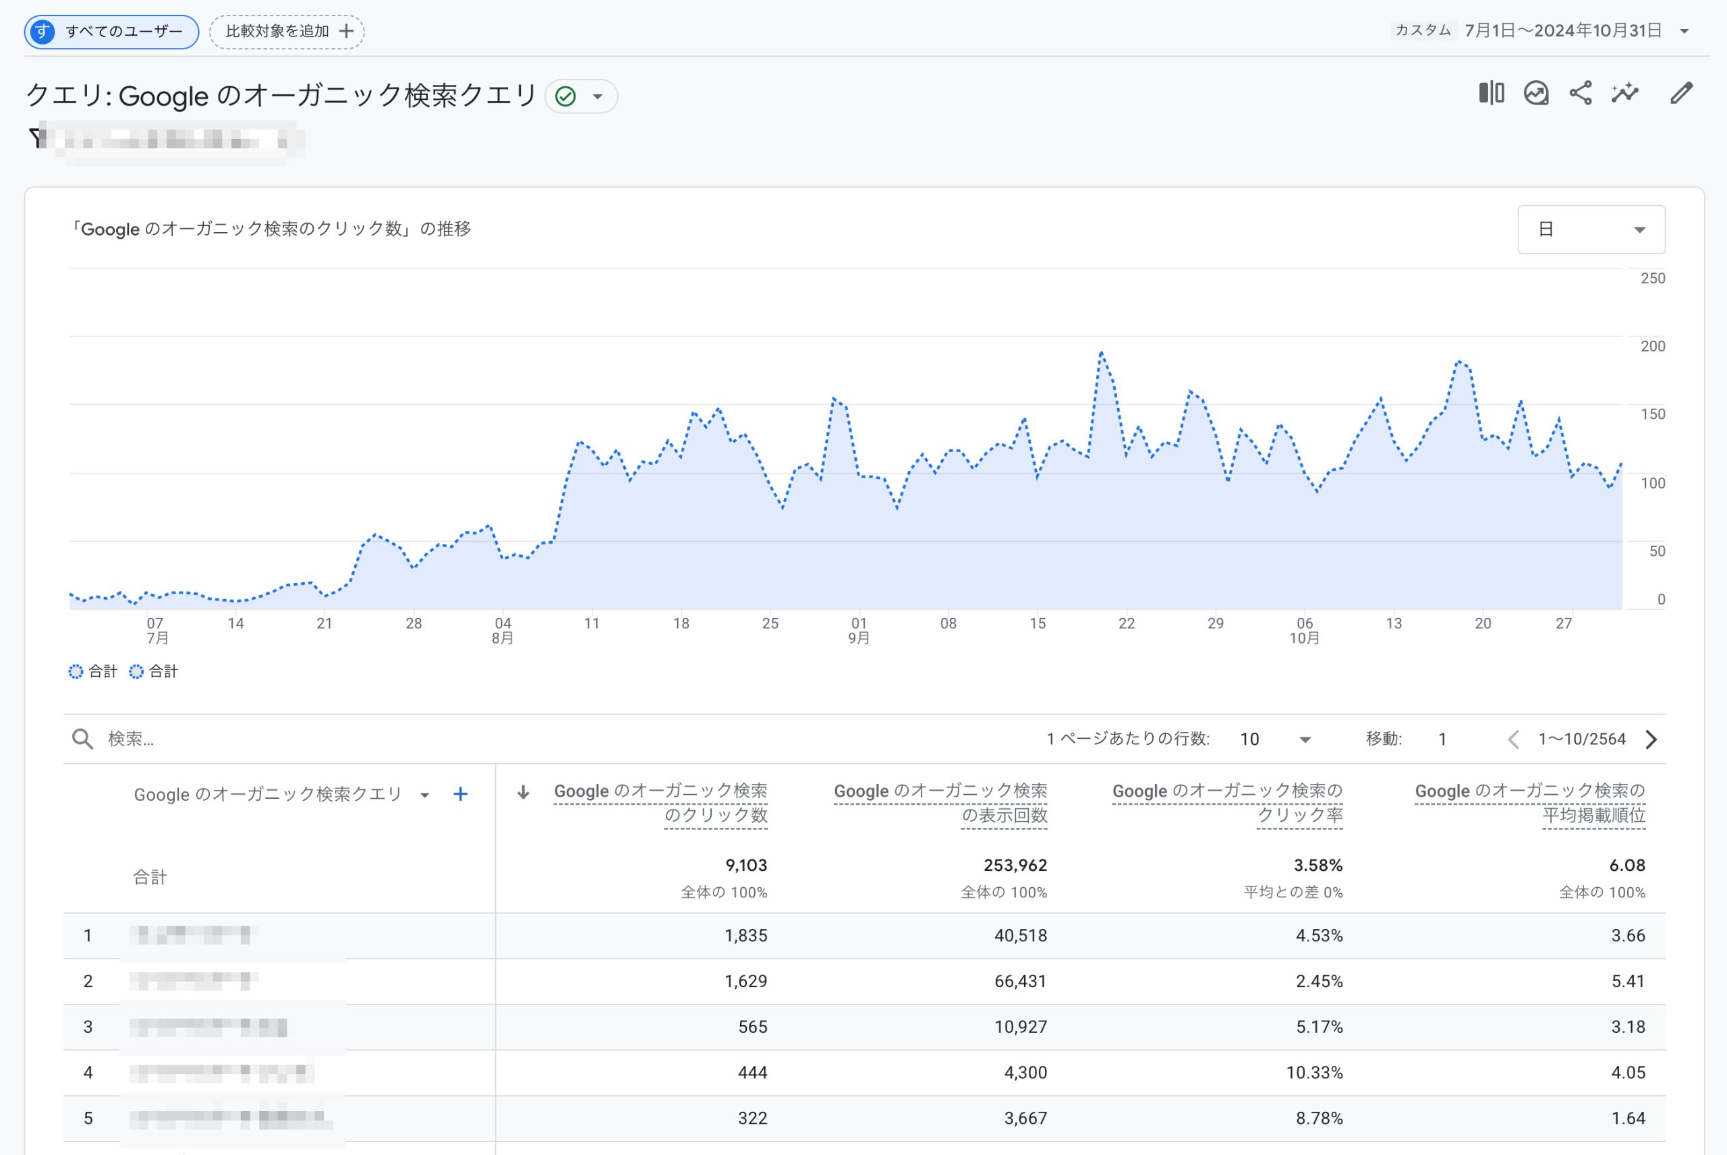Image resolution: width=1727 pixels, height=1155 pixels.
Task: Click the plus icon to add dimension
Action: [x=460, y=794]
